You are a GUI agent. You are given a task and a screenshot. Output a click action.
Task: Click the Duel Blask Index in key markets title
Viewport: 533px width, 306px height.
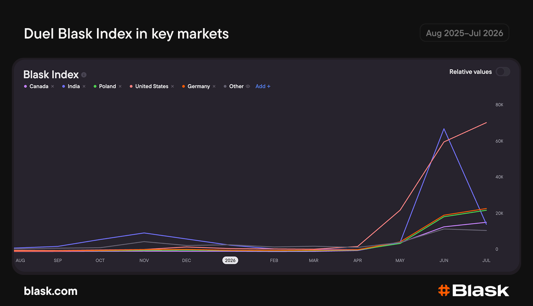(x=126, y=34)
